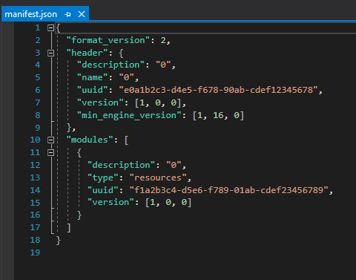356x280 pixels.
Task: Click the header uuid string value
Action: click(x=218, y=90)
